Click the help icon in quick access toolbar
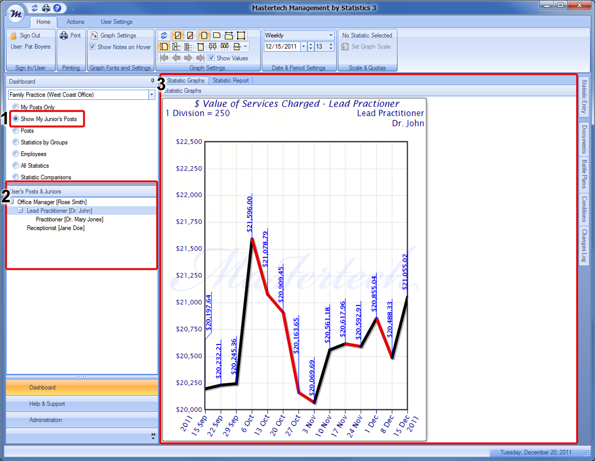This screenshot has height=461, width=595. click(x=57, y=8)
